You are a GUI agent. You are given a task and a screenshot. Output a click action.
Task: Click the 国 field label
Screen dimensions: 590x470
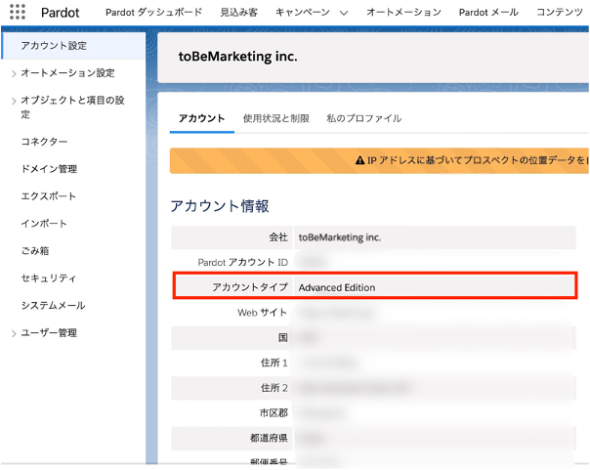click(x=283, y=337)
